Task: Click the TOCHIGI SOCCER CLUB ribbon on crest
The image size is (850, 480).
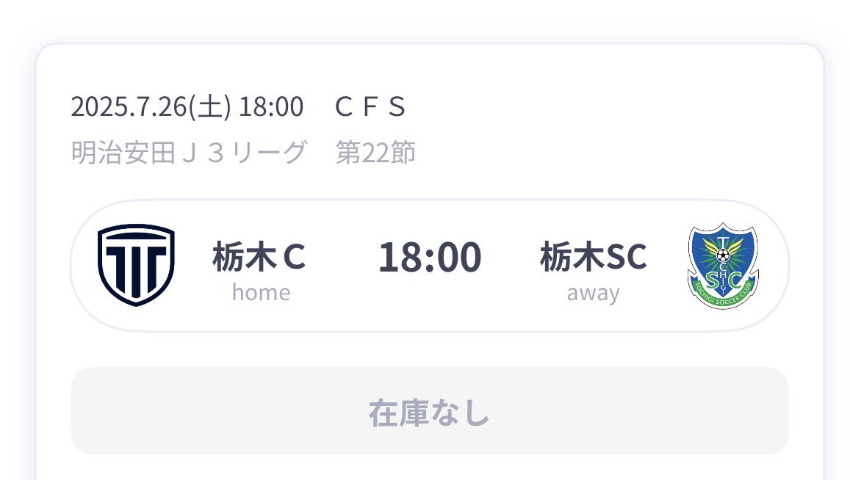Action: pyautogui.click(x=723, y=294)
